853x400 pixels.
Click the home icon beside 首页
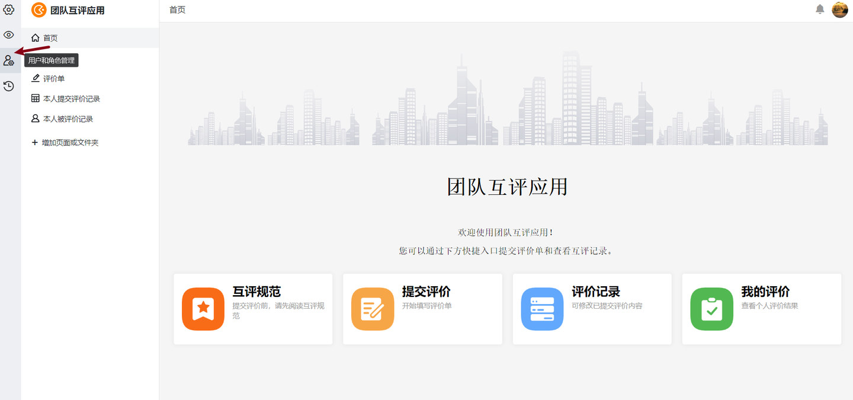36,38
